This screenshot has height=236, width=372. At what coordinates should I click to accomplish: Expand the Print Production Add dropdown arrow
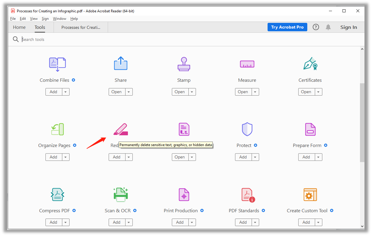pos(192,222)
